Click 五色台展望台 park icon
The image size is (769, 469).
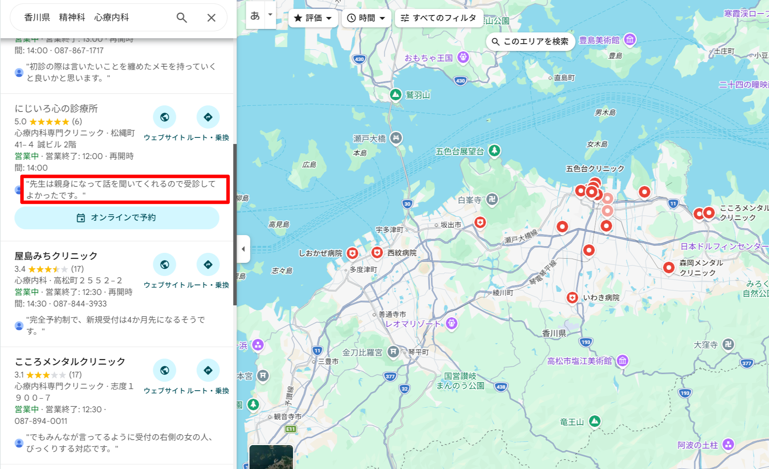pos(494,151)
